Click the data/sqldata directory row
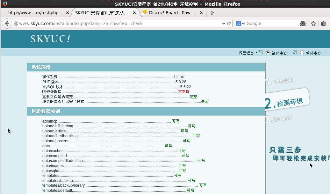The image size is (330, 194). (x=114, y=171)
